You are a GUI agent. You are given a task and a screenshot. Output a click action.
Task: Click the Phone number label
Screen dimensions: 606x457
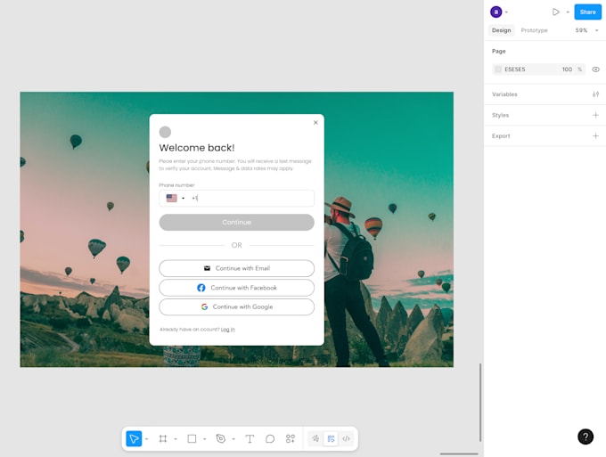point(176,185)
